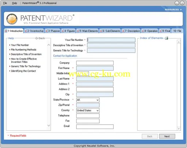Expand the RESOURCES dropdown
Screen dimensions: 187x148
click(x=173, y=10)
